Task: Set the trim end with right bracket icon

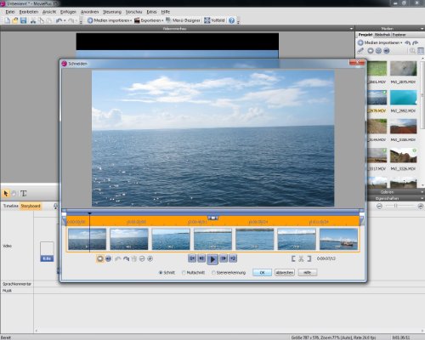Action: (x=309, y=258)
